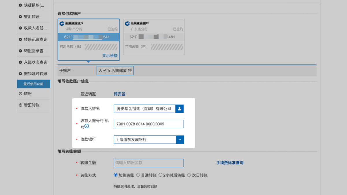
Task: Click the info icon beside 收款人账号/手机号
Action: coord(86,126)
